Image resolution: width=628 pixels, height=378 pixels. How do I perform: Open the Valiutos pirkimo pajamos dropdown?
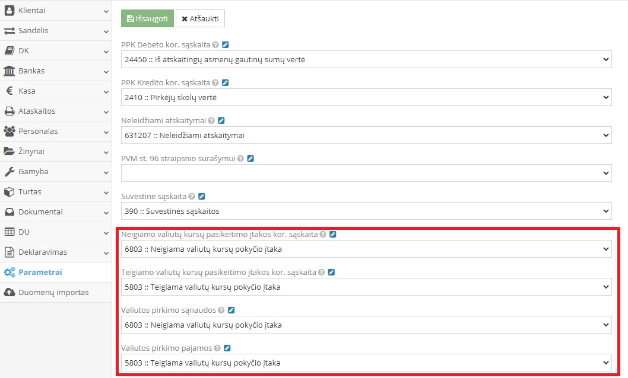[x=366, y=363]
